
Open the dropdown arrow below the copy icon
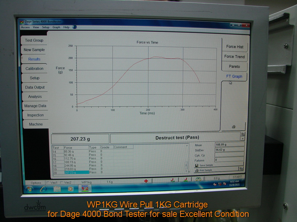(x=243, y=138)
